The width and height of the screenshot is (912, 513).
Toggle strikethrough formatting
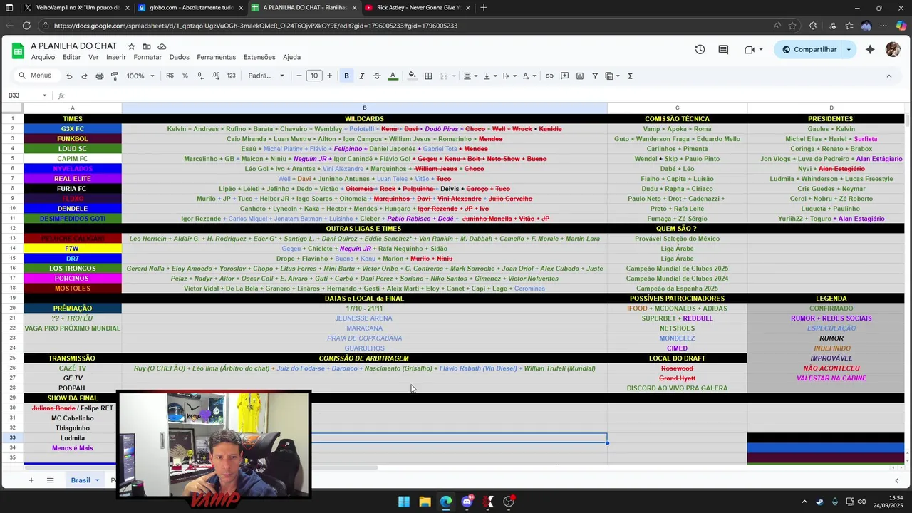pos(377,76)
